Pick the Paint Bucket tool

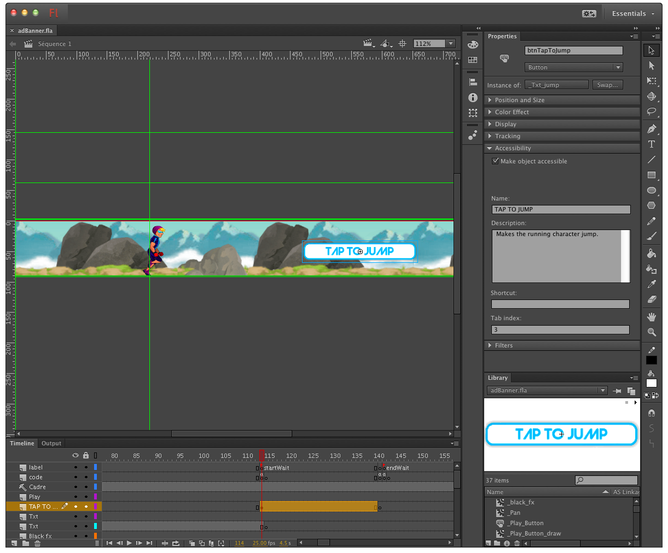651,254
